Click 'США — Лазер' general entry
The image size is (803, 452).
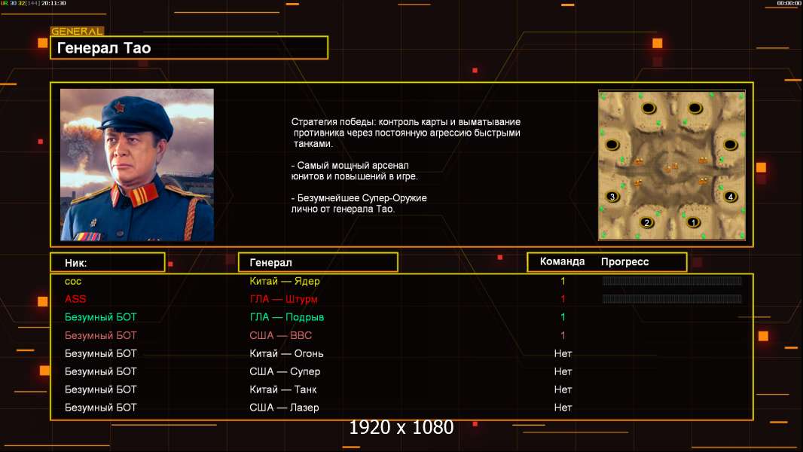tap(284, 408)
